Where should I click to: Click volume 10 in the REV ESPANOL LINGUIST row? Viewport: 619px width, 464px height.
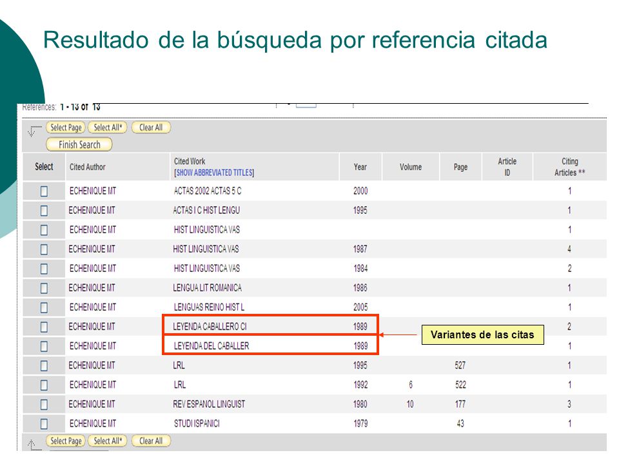[x=410, y=404]
